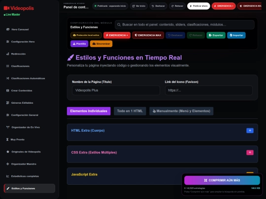This screenshot has width=266, height=199.
Task: Open Crear Contenidos page
Action: click(x=30, y=90)
